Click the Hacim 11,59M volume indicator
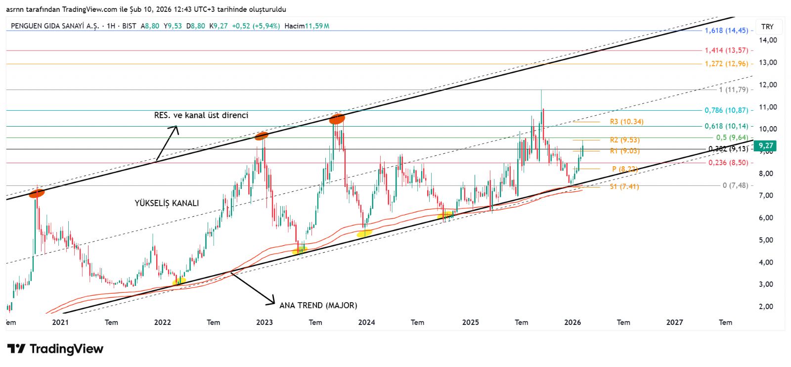 307,26
